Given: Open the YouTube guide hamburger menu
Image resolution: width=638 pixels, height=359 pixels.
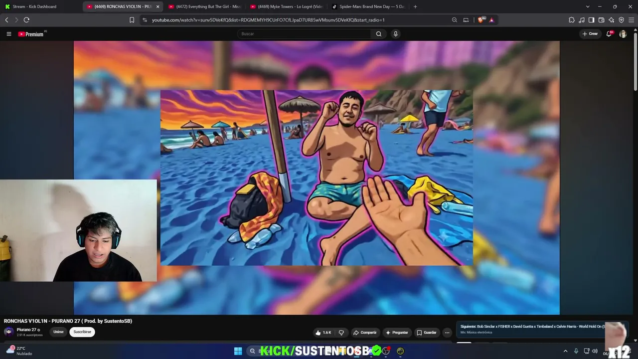Looking at the screenshot, I should pos(8,34).
